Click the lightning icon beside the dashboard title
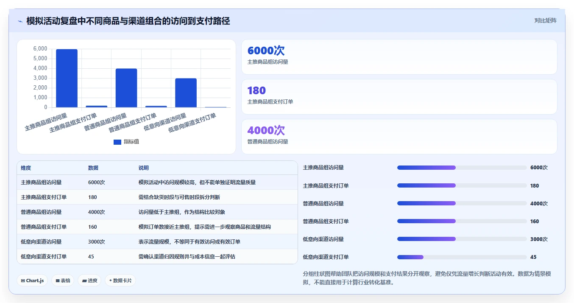Image resolution: width=574 pixels, height=303 pixels. [x=20, y=21]
